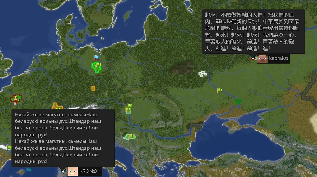Click KRON1X_'s round player position marker
The width and height of the screenshot is (317, 177).
coord(63,171)
